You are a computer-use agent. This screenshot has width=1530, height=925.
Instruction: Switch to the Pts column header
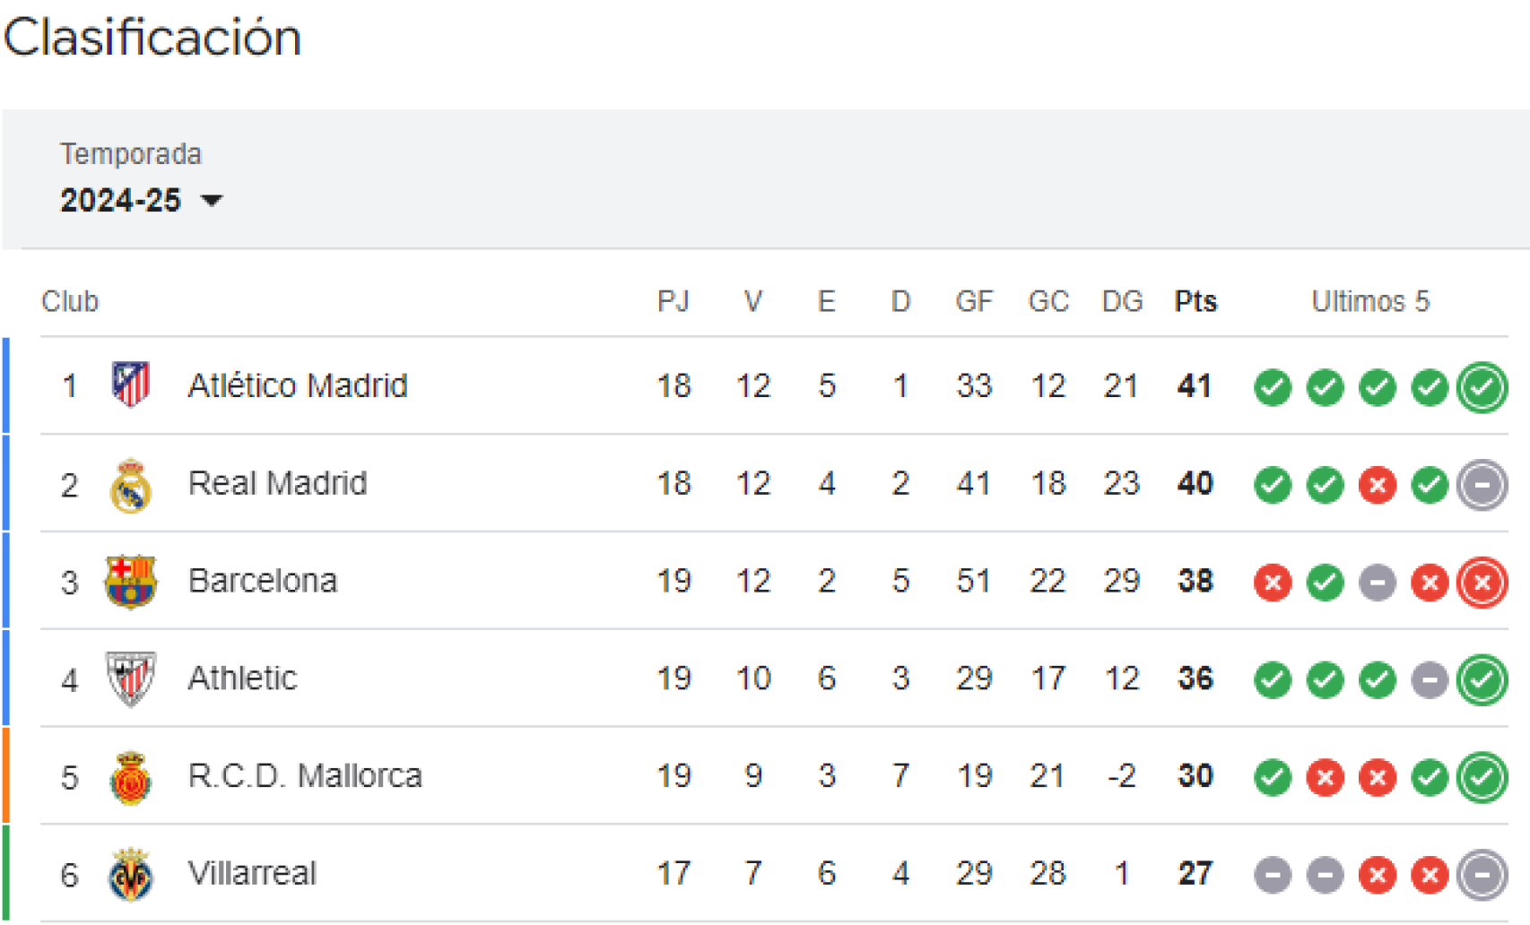point(1195,301)
